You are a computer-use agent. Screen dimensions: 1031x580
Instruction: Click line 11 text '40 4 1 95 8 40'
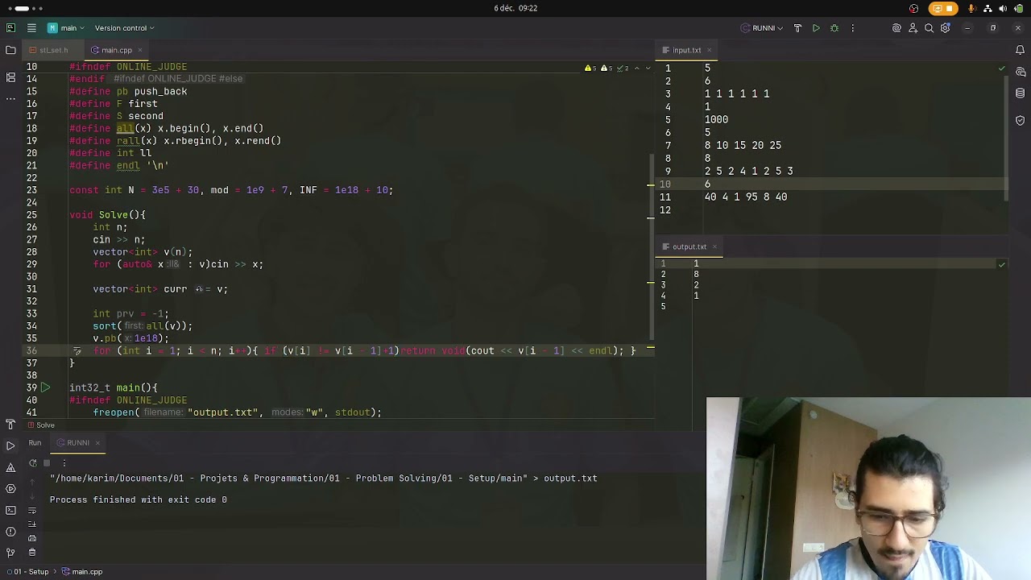click(746, 197)
